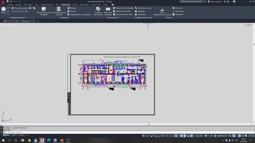Open Инструментальные палитры tool
The width and height of the screenshot is (255, 143).
pyautogui.click(x=59, y=11)
